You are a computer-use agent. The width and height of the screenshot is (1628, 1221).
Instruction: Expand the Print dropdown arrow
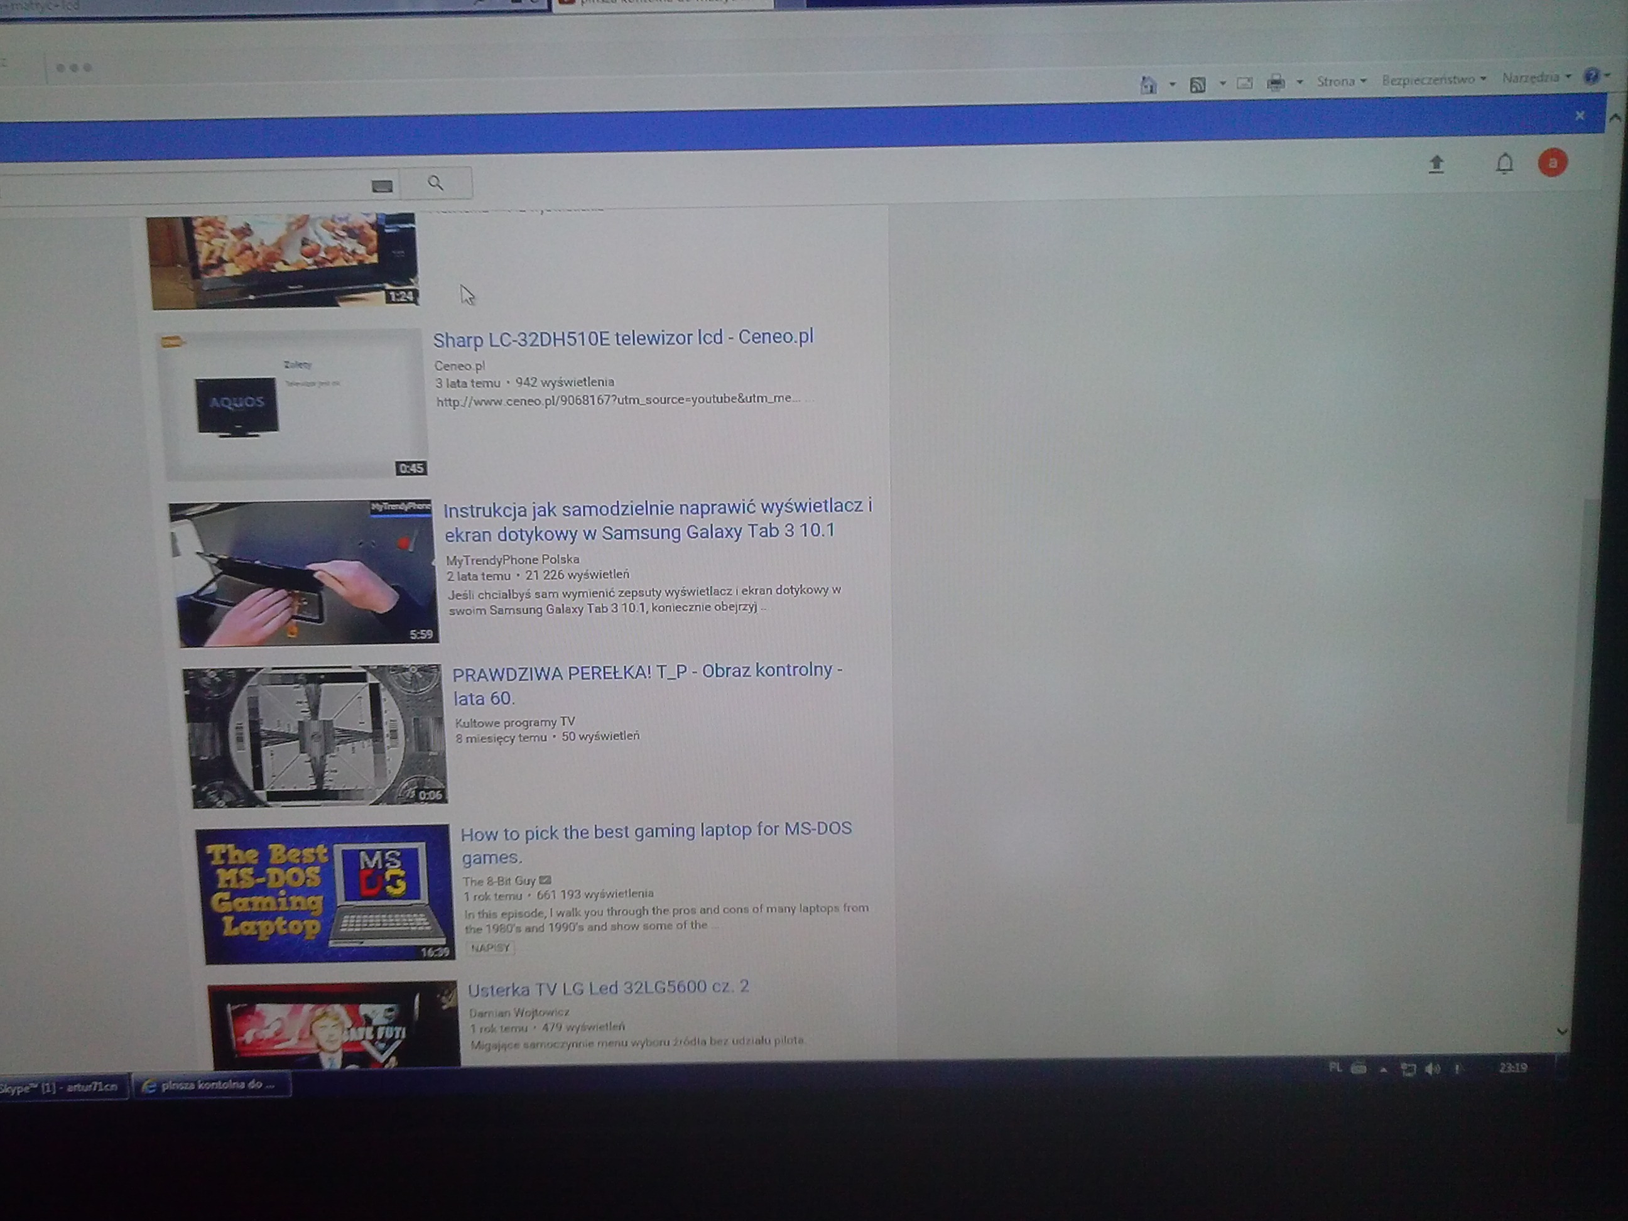[x=1300, y=82]
